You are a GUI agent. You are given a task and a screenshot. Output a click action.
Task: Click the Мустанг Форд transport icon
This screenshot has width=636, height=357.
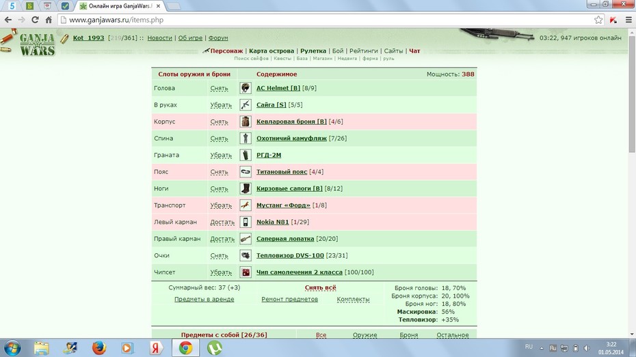coord(246,205)
